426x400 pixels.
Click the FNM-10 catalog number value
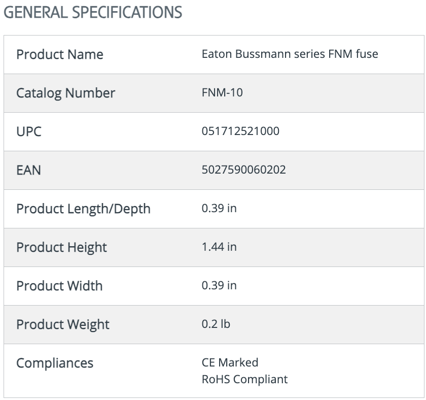click(222, 92)
